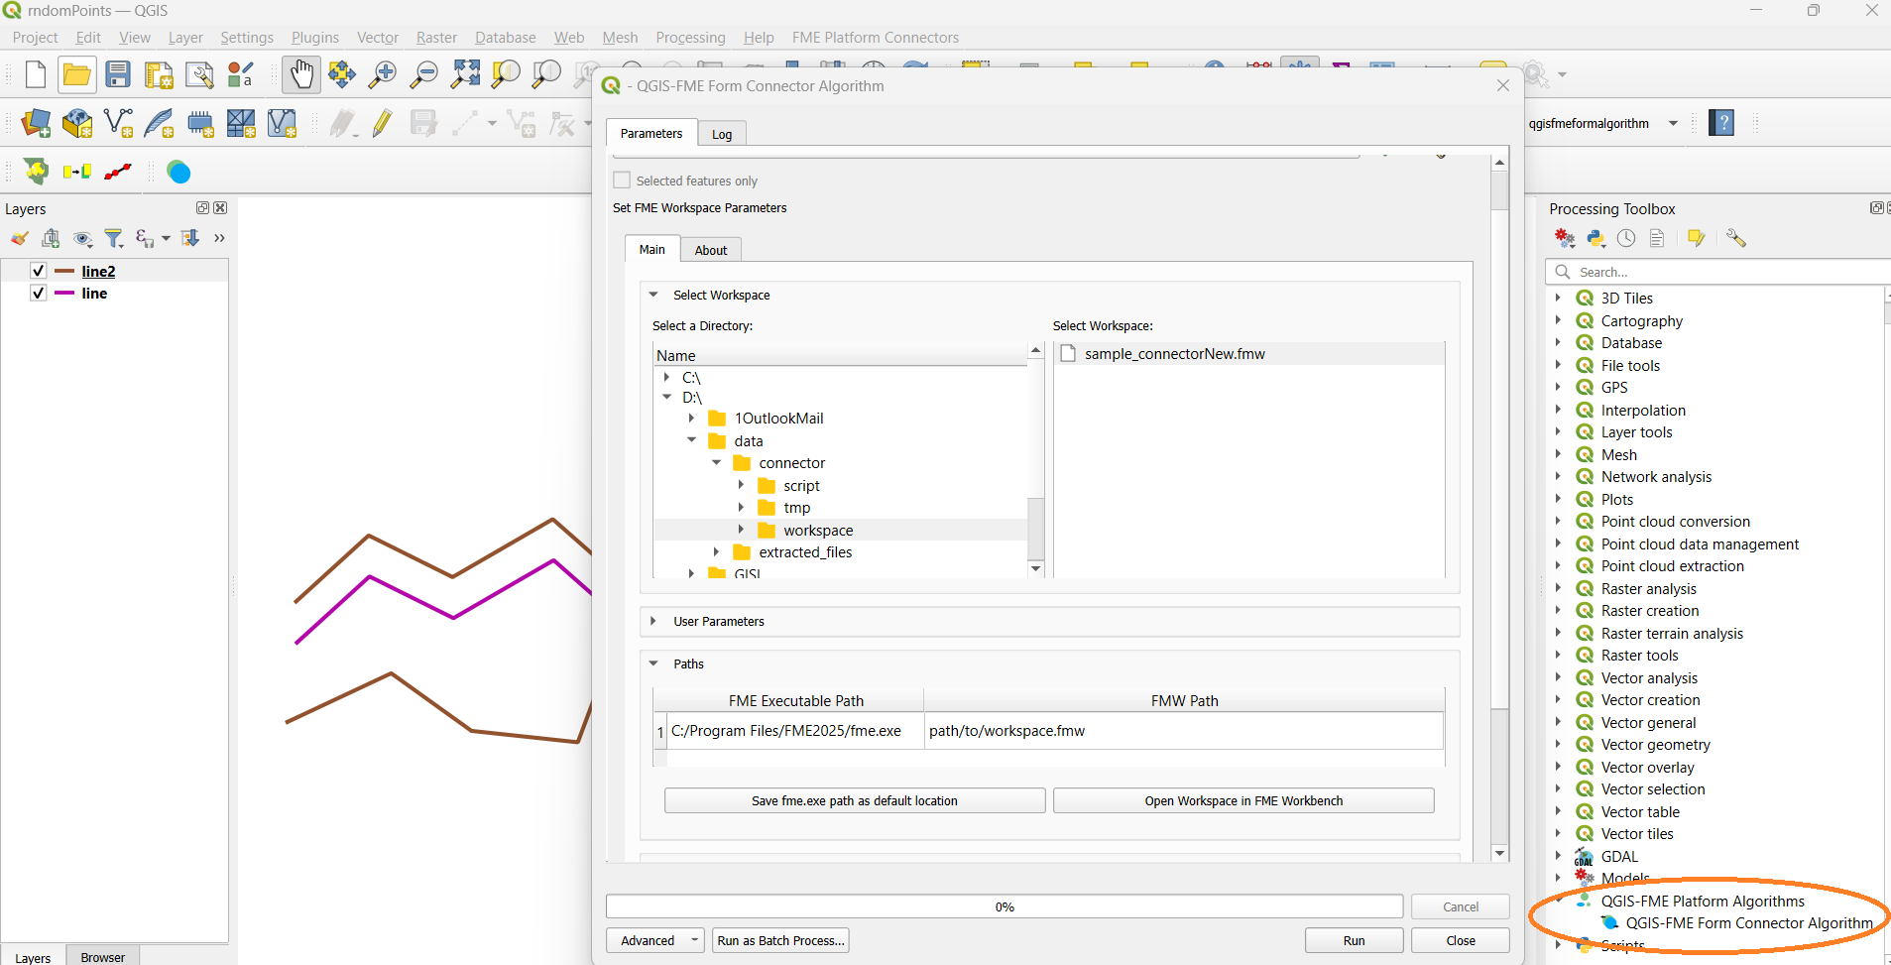Select sample_connectorNew.fmw workspace file
The width and height of the screenshot is (1891, 965).
pos(1175,354)
